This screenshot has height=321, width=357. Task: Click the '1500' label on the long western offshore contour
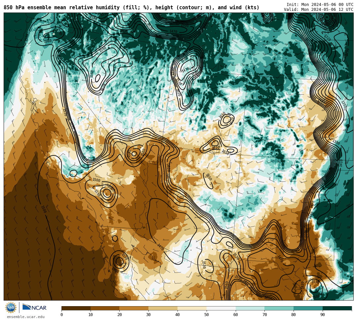coord(44,209)
